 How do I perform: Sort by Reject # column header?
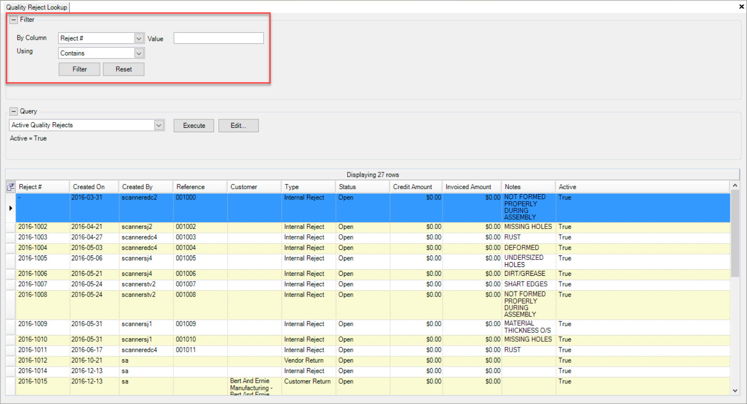tap(42, 187)
